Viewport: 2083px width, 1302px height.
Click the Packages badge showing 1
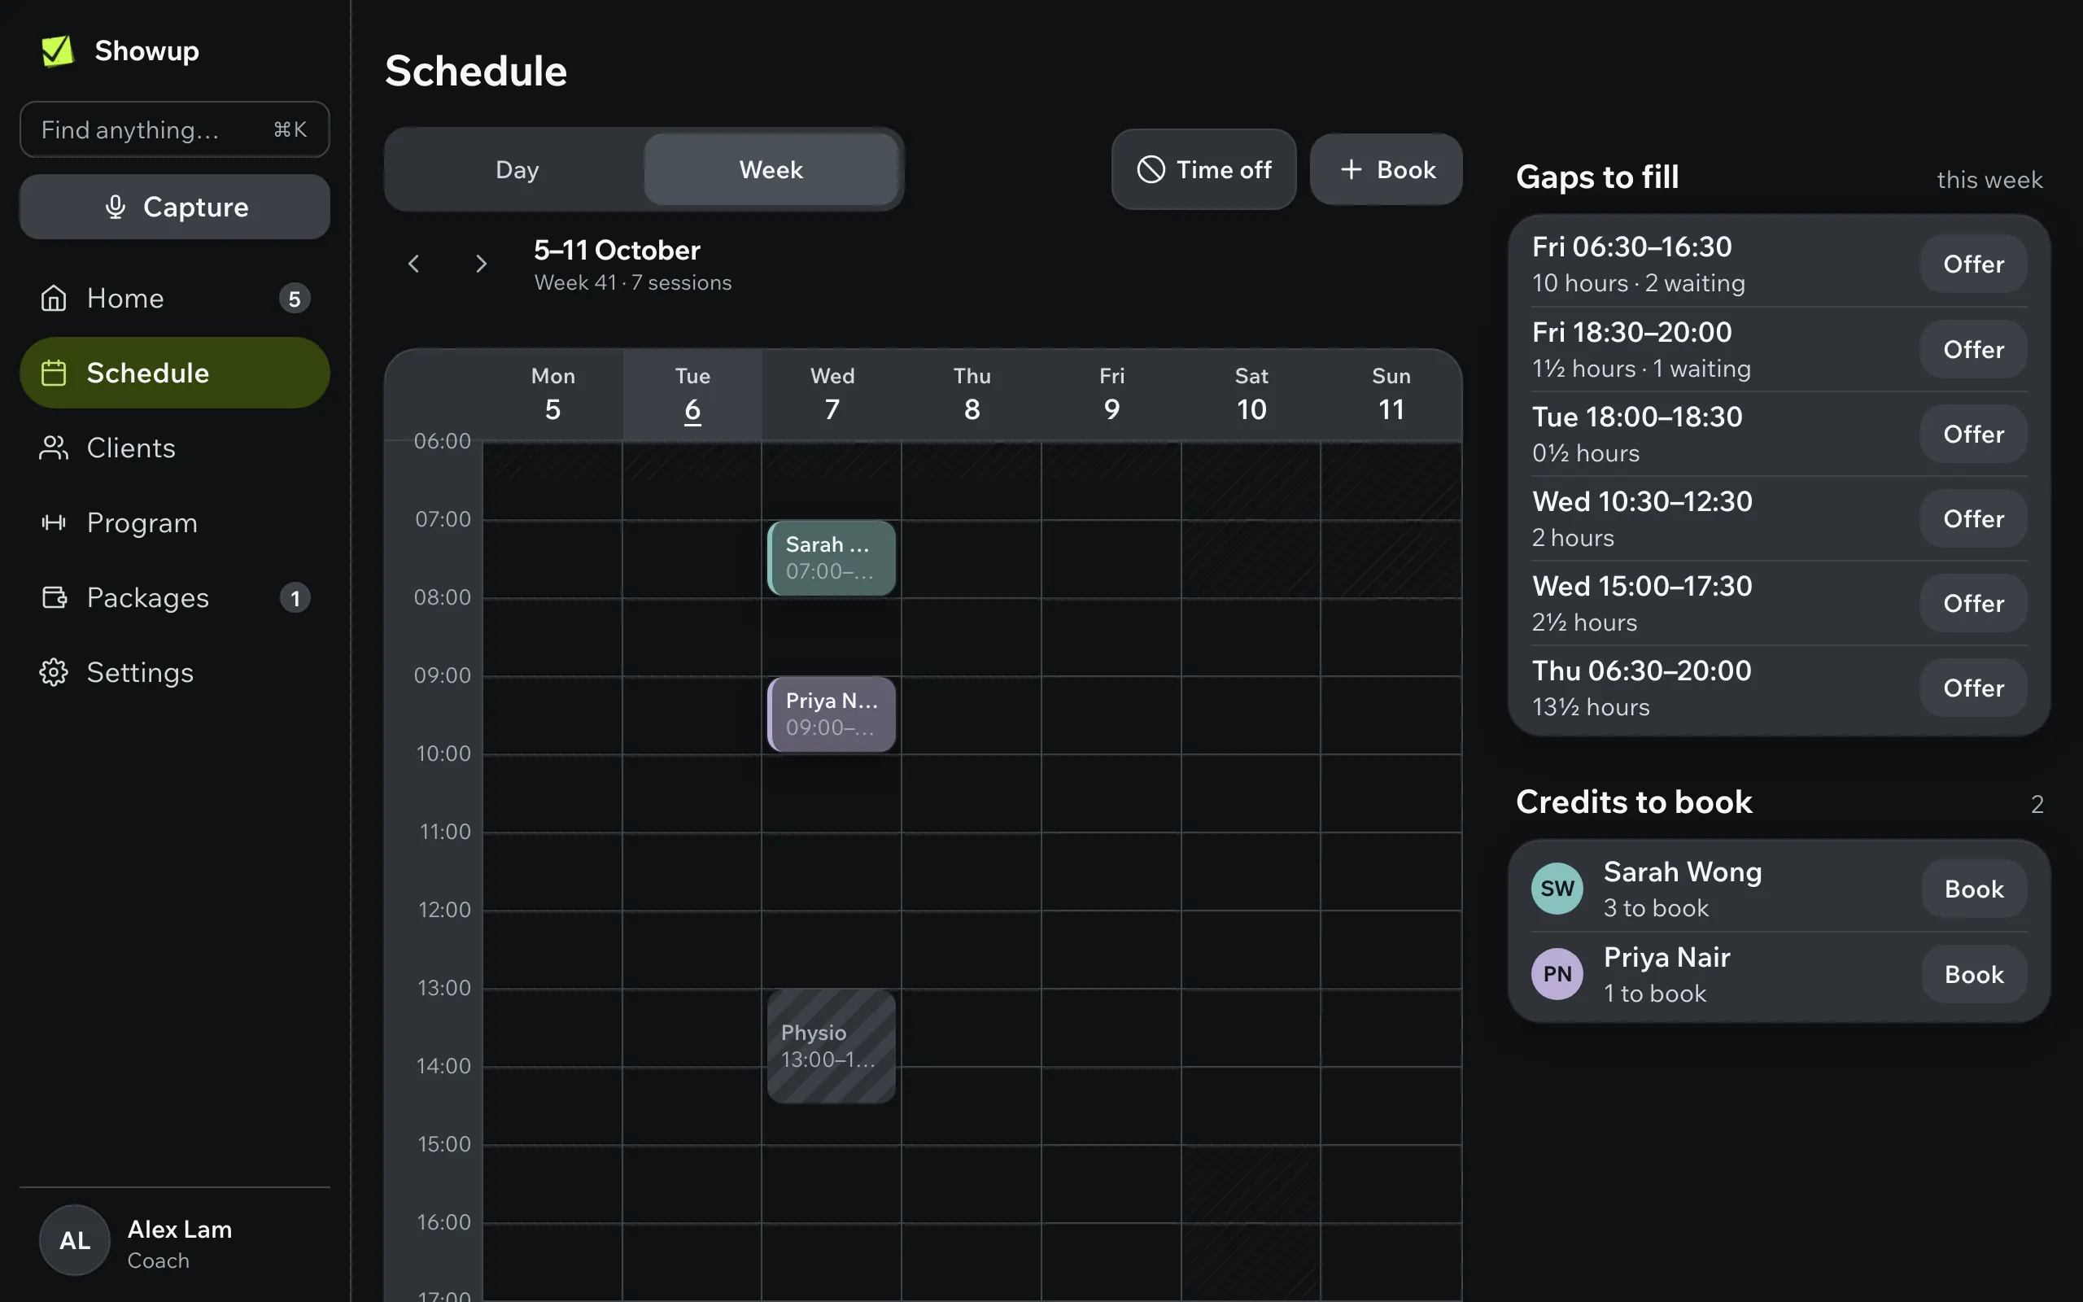click(295, 598)
